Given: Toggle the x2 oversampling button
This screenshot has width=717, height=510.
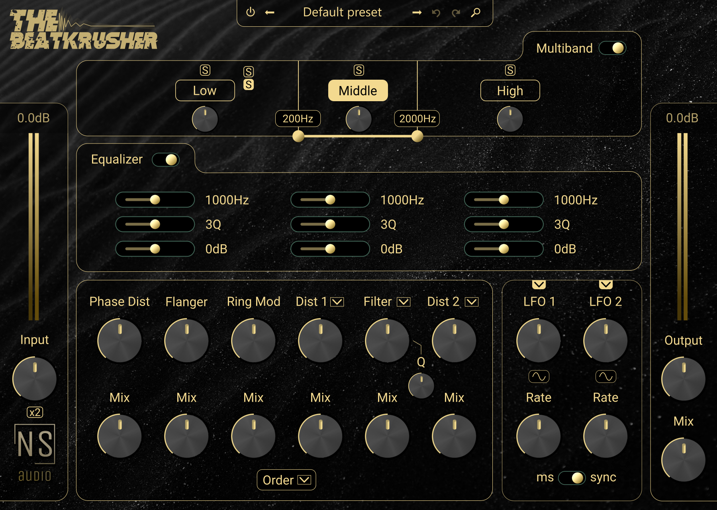Looking at the screenshot, I should coord(35,412).
